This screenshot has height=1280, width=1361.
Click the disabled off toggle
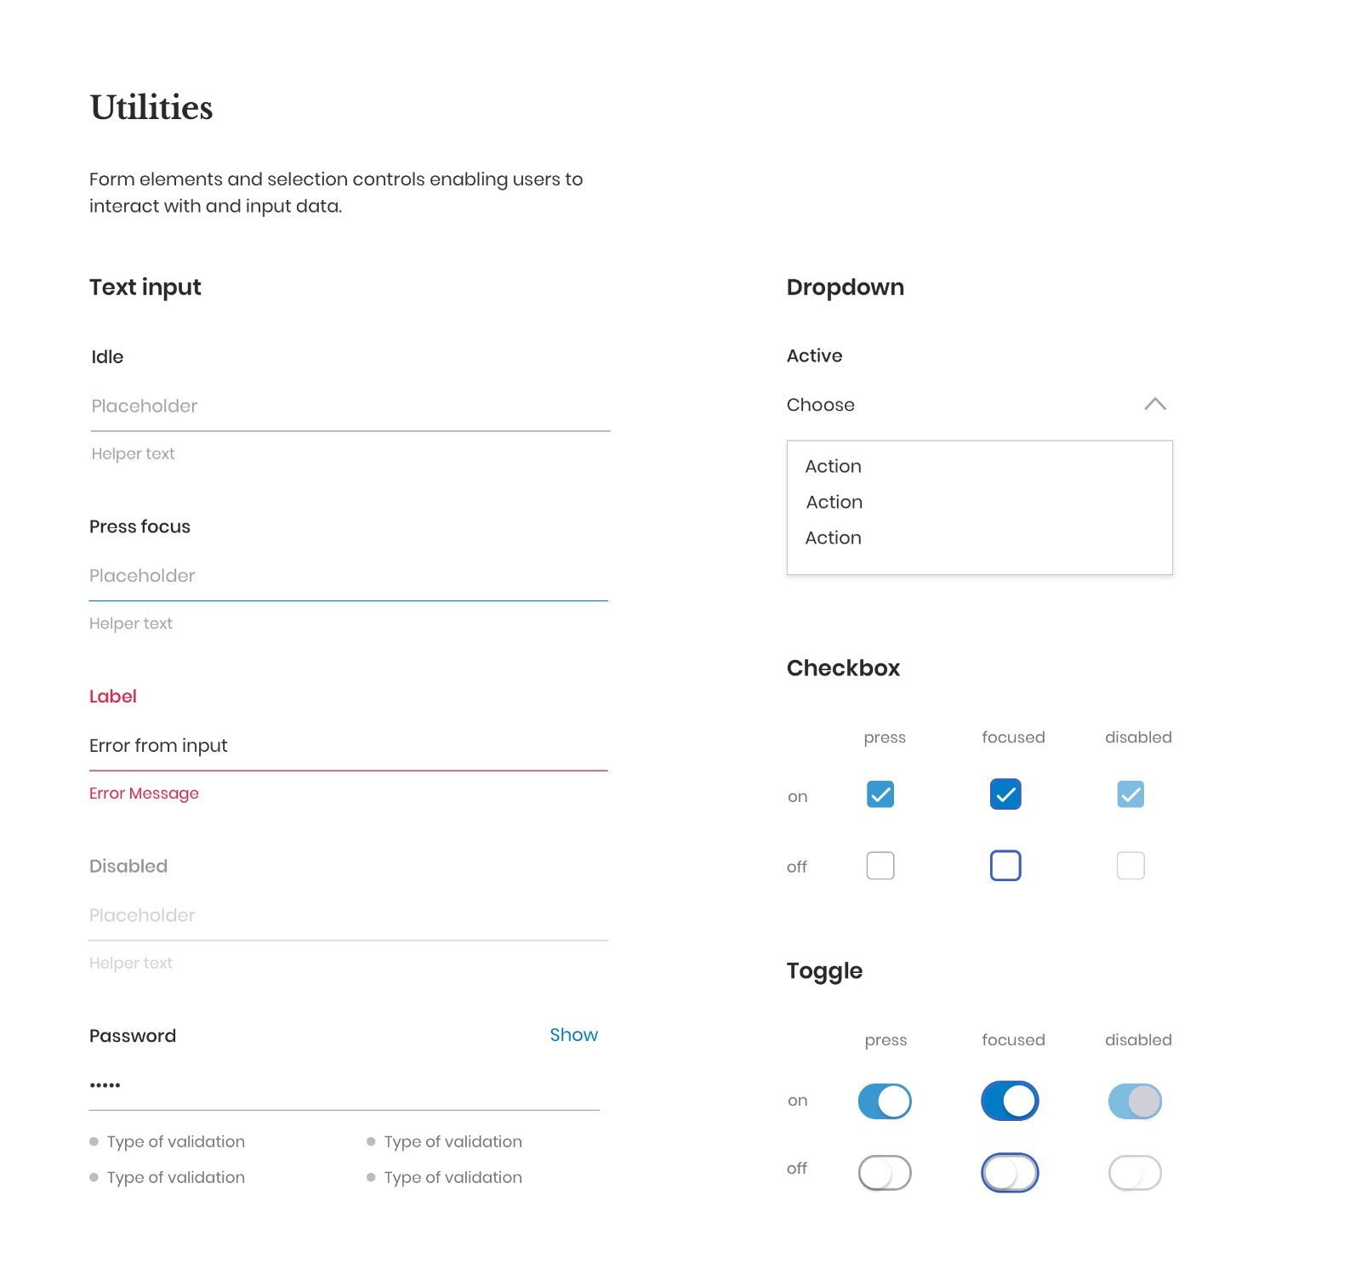point(1135,1173)
